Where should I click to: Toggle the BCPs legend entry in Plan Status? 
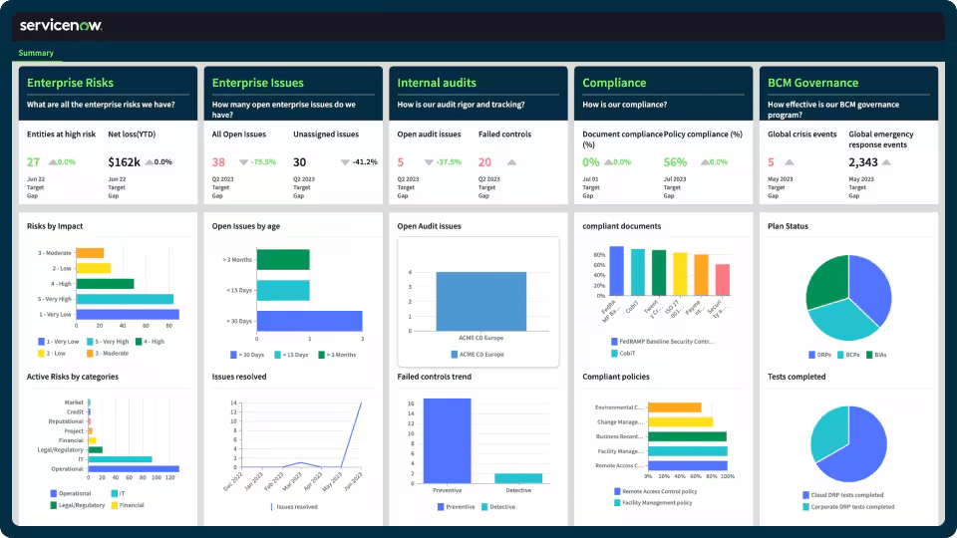point(852,354)
